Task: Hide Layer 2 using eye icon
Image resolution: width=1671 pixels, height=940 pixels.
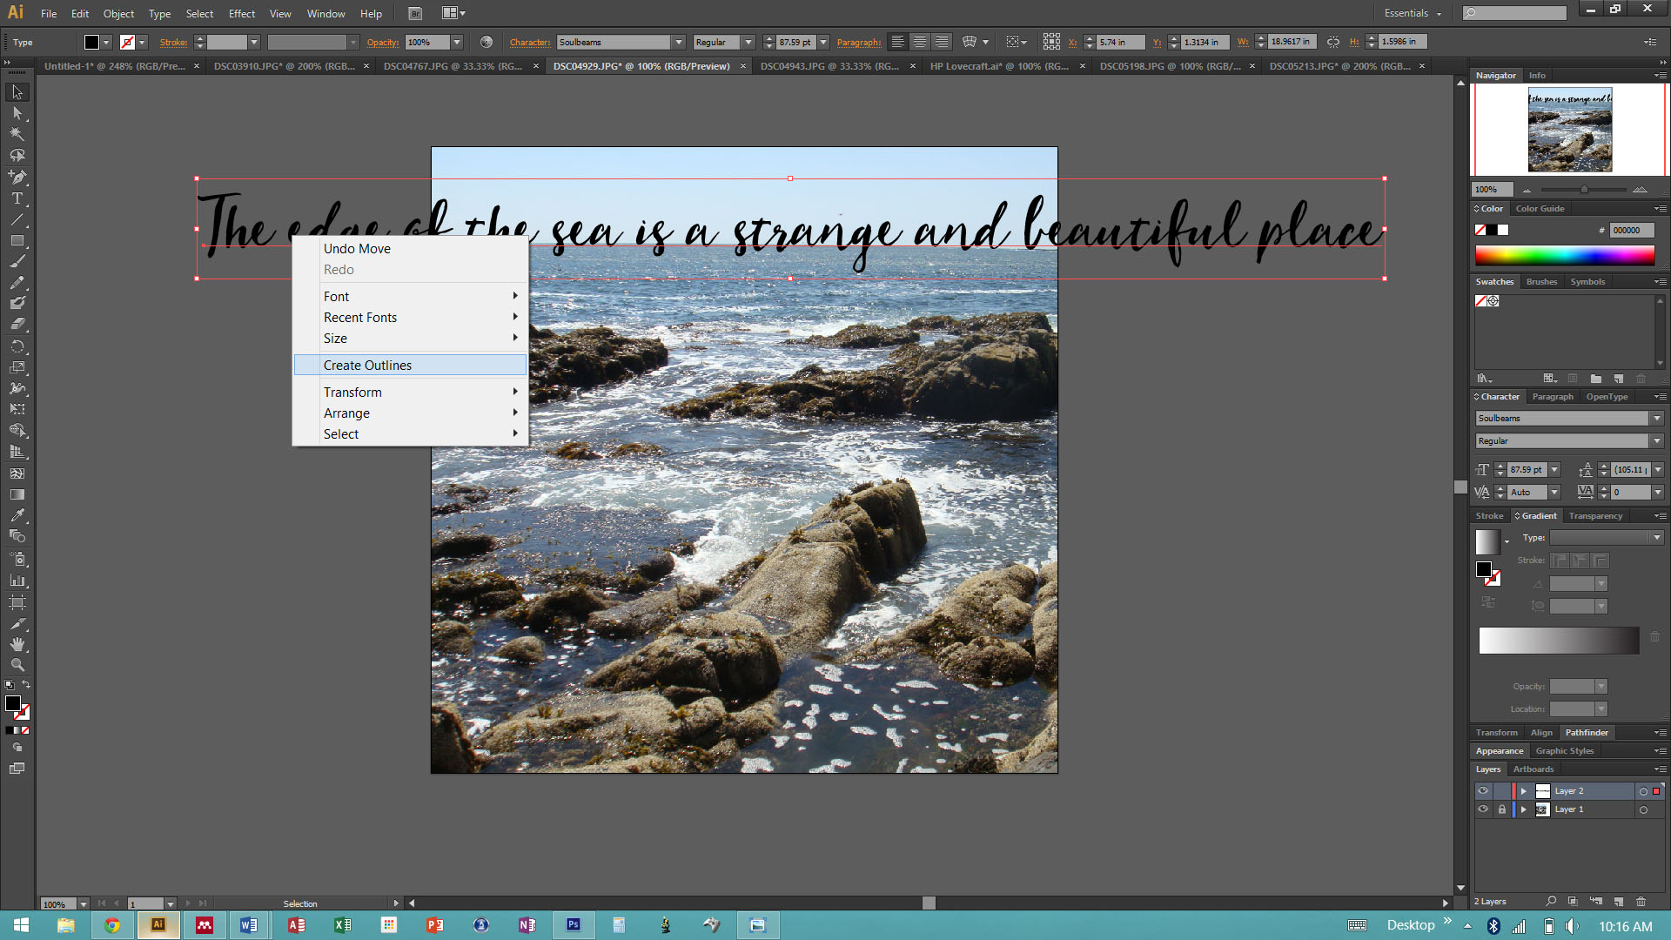Action: coord(1483,791)
